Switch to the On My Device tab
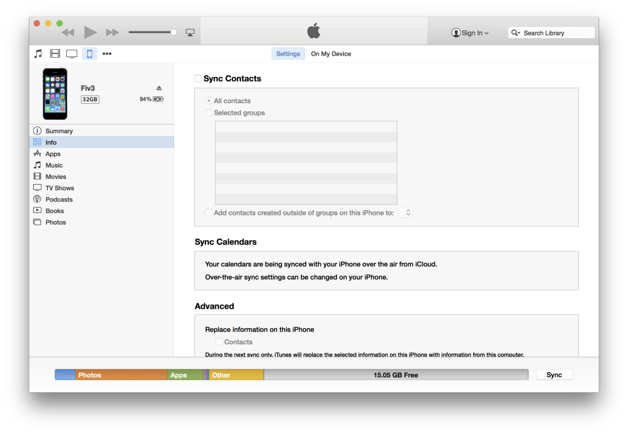The height and width of the screenshot is (434, 628). pyautogui.click(x=331, y=53)
